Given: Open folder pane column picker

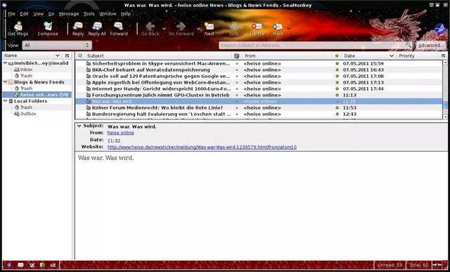Looking at the screenshot, I should point(67,56).
